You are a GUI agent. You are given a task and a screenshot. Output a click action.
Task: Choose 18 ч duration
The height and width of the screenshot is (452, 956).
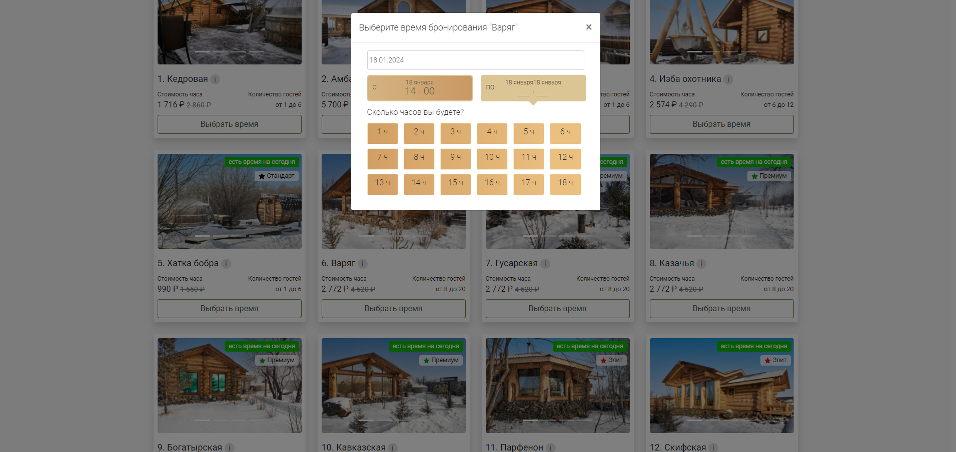[x=565, y=184]
